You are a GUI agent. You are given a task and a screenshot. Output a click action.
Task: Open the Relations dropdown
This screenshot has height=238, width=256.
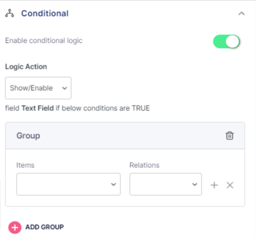pos(165,184)
